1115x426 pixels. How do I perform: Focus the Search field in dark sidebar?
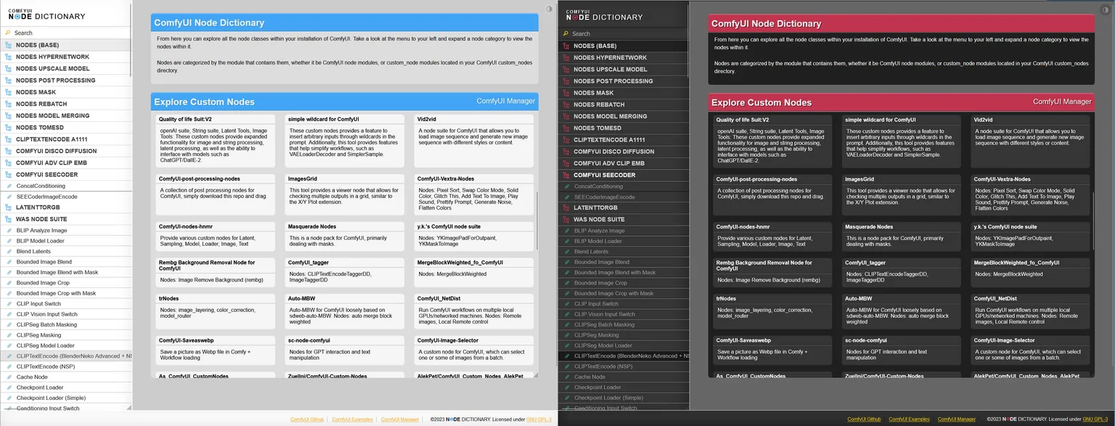point(624,33)
